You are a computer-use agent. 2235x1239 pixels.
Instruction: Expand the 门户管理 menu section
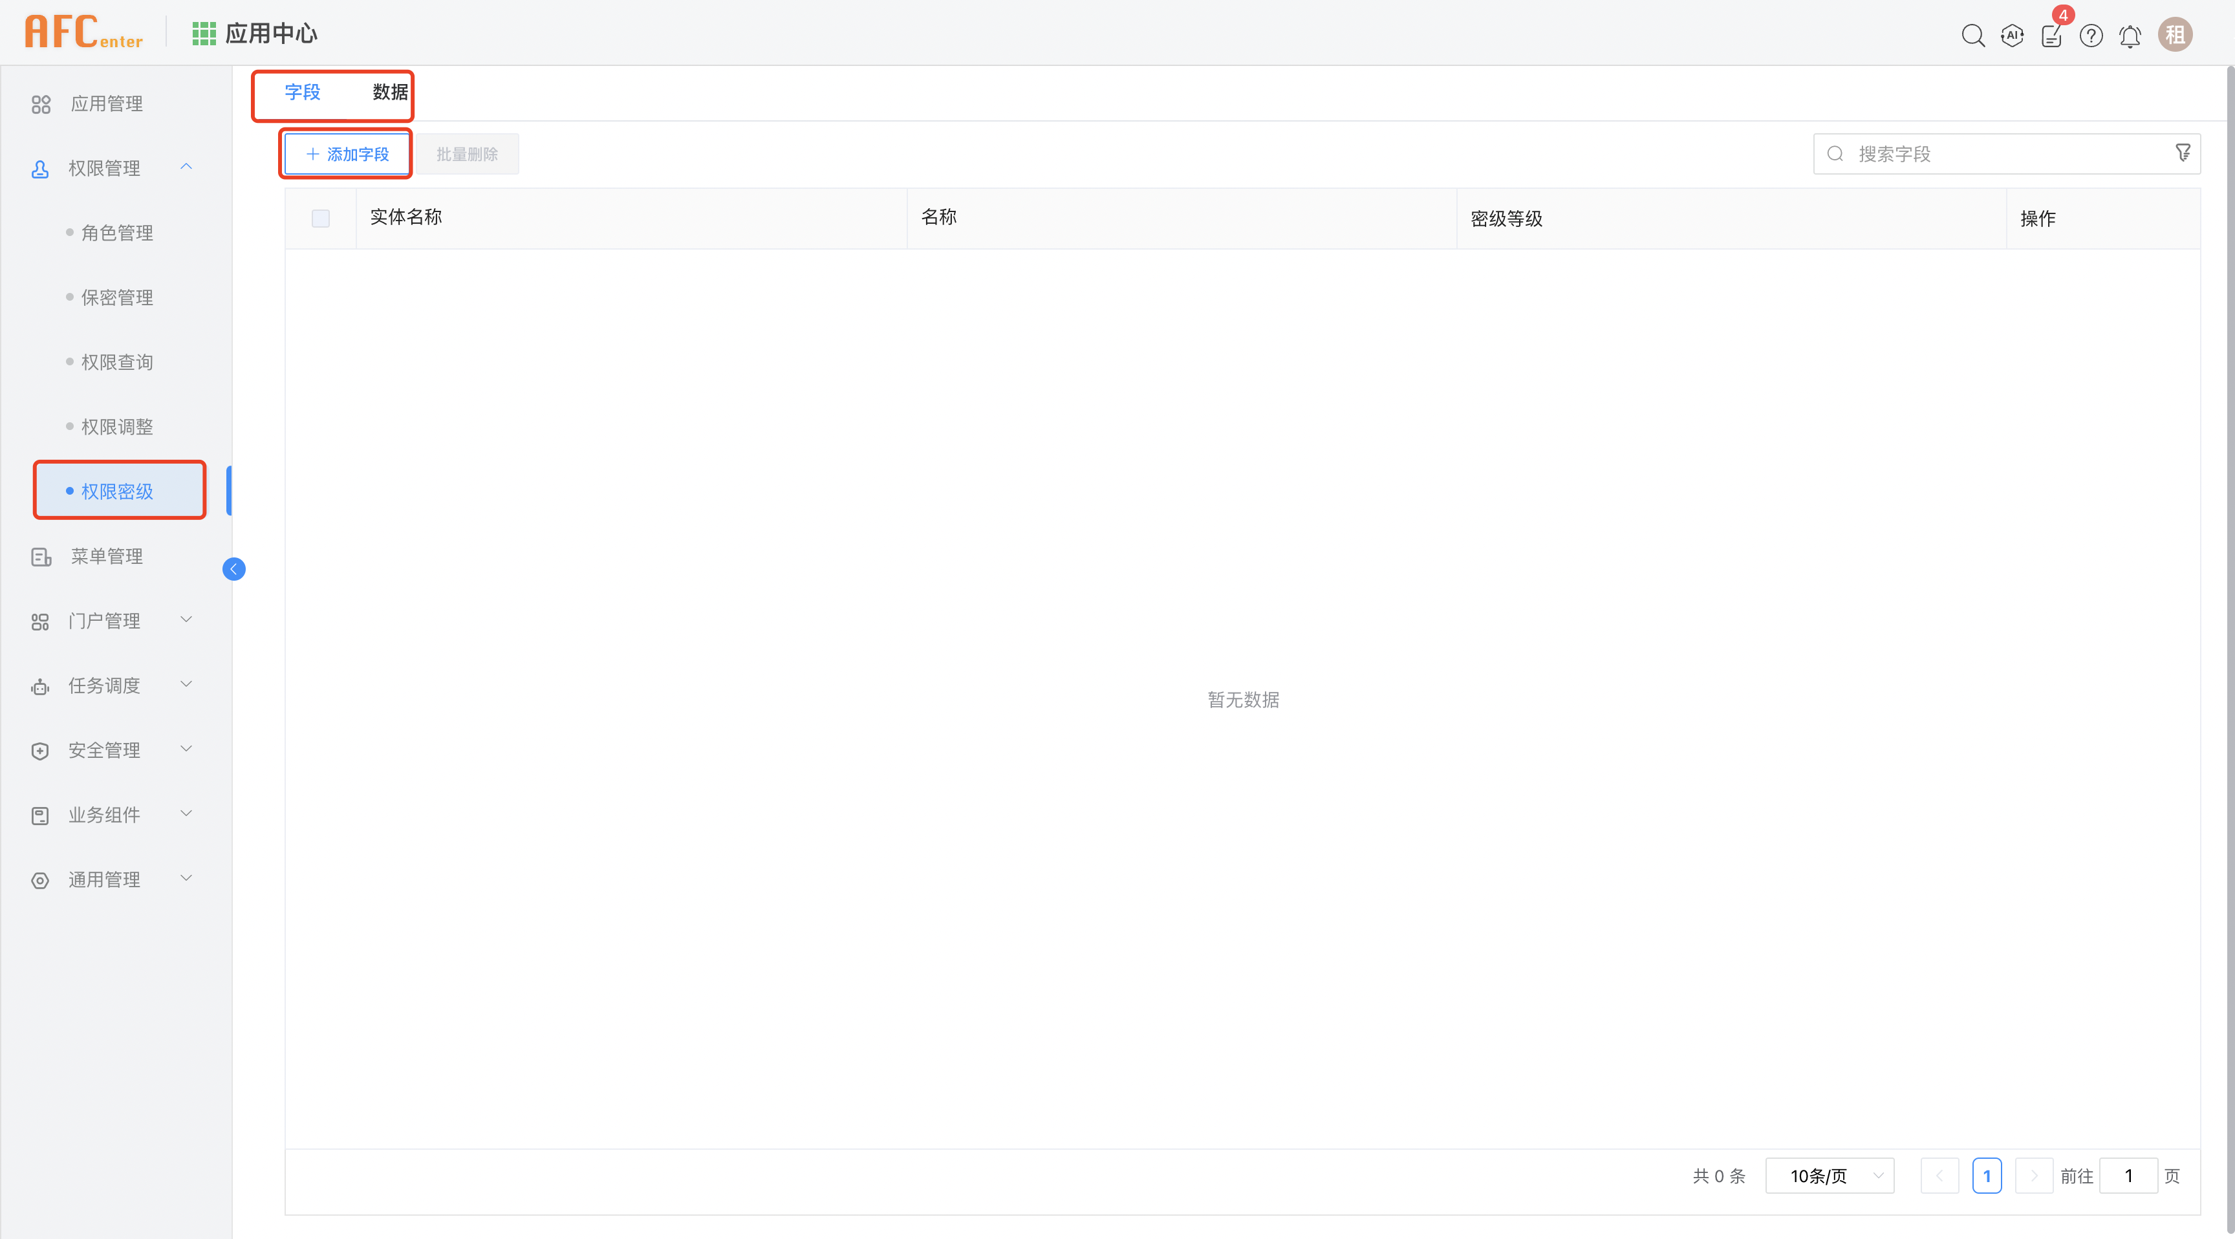(x=186, y=619)
